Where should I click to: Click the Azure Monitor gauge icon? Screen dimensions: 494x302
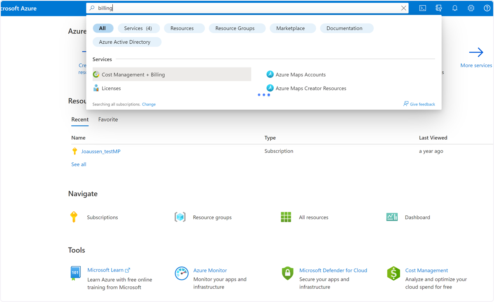point(182,274)
